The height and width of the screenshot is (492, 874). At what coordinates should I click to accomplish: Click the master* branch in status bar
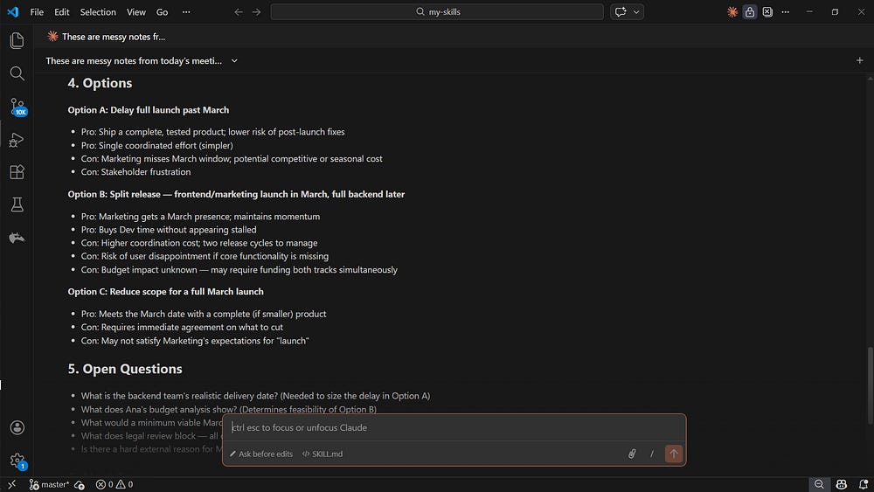click(50, 484)
